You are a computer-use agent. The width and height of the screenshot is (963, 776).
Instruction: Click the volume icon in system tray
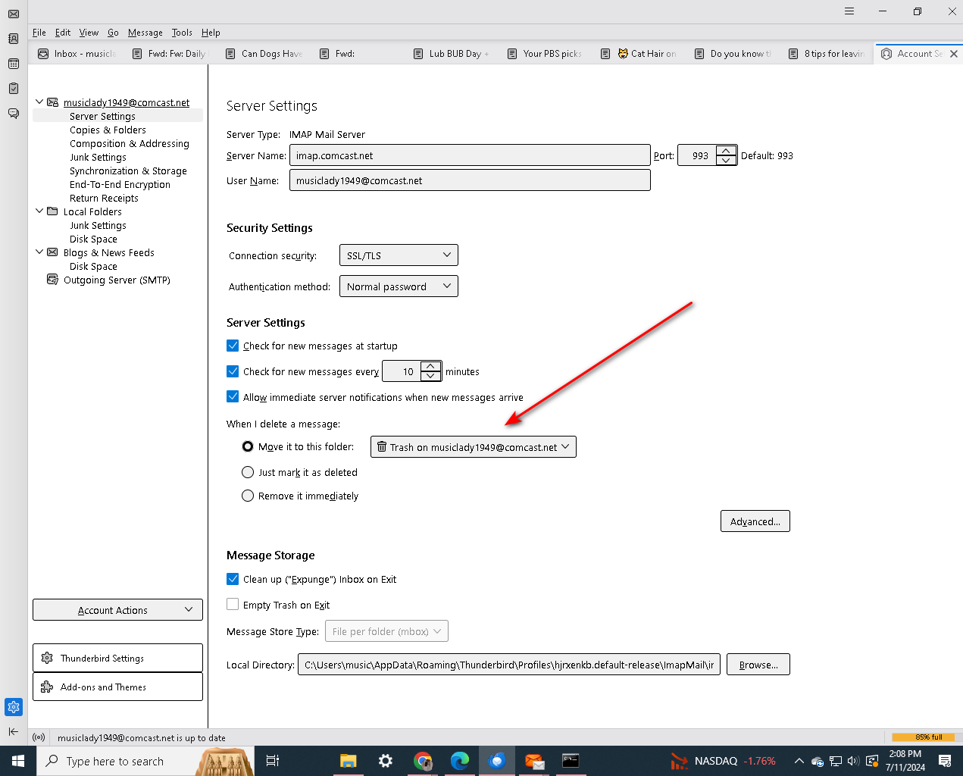853,761
